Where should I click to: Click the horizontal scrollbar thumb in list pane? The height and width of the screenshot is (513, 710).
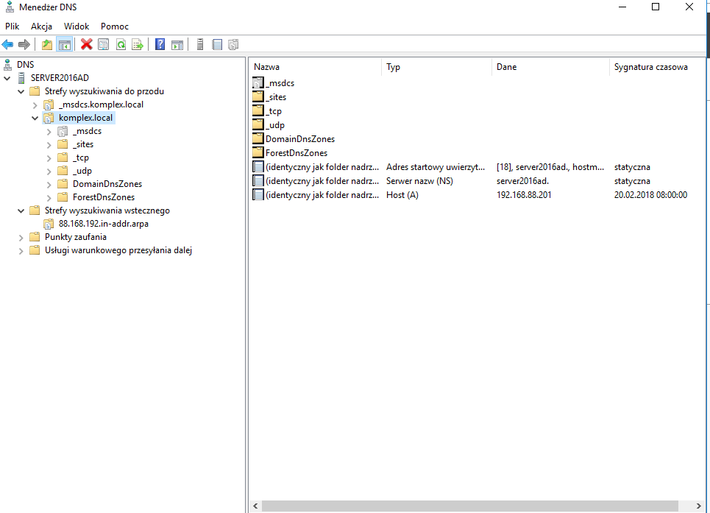(470, 506)
